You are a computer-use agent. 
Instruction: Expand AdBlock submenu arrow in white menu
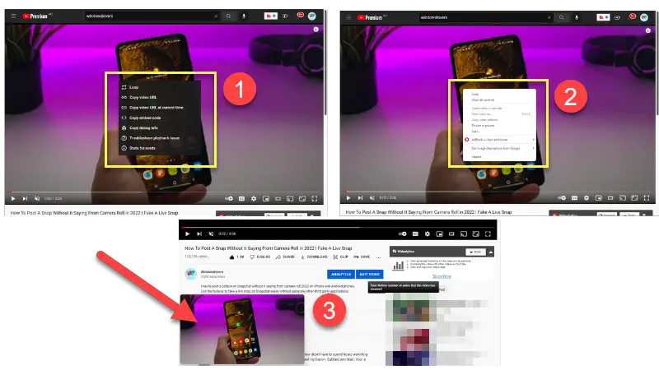[533, 140]
